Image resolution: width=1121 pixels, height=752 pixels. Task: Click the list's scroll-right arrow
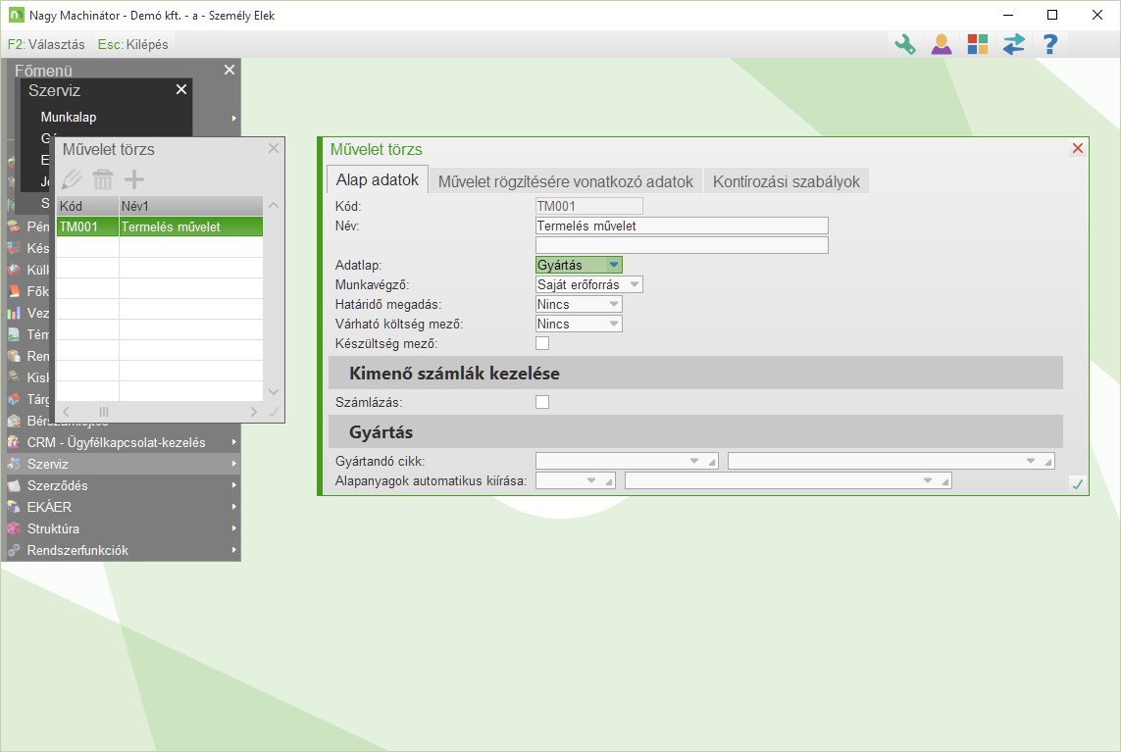[254, 412]
